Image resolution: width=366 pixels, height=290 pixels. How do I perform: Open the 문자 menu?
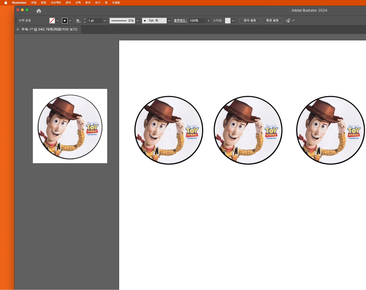68,3
